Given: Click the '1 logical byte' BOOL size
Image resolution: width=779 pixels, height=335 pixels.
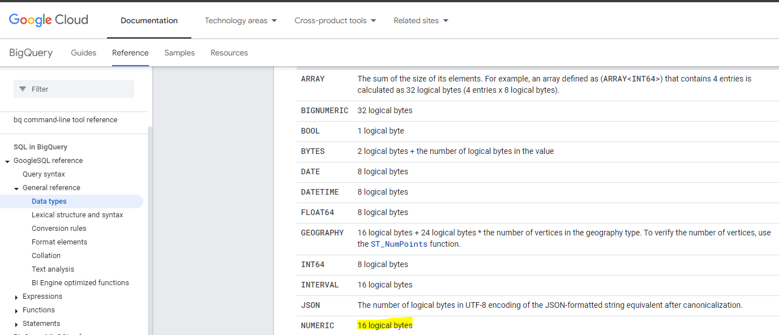Looking at the screenshot, I should 380,131.
